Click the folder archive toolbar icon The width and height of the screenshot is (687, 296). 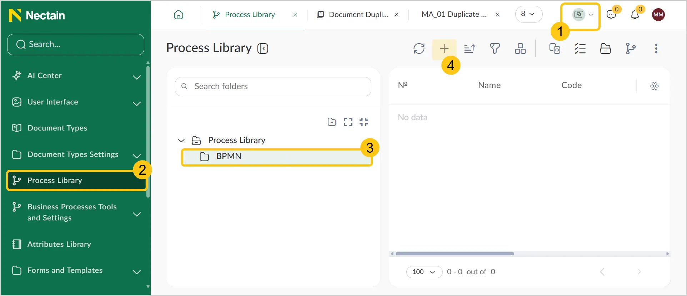tap(606, 49)
